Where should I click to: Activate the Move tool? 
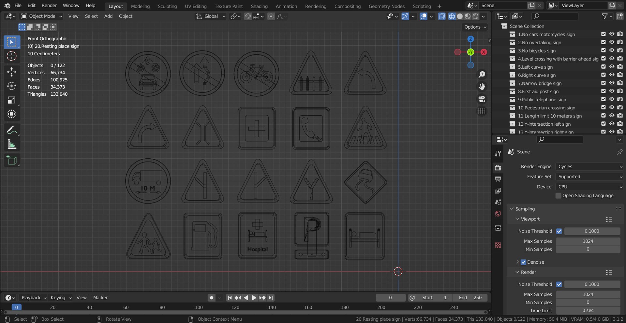(x=12, y=72)
